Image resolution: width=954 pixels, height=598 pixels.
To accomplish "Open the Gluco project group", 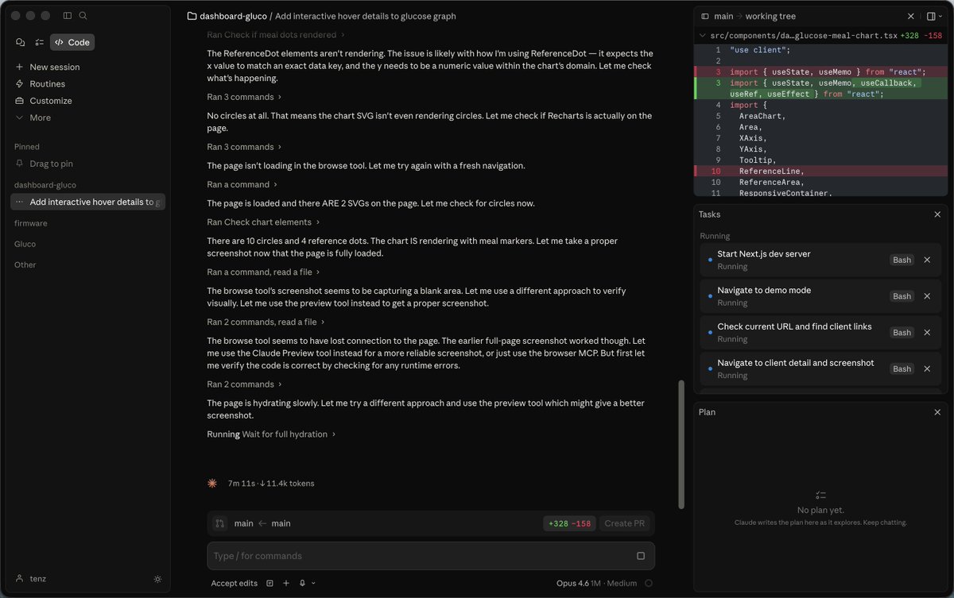I will [x=25, y=244].
